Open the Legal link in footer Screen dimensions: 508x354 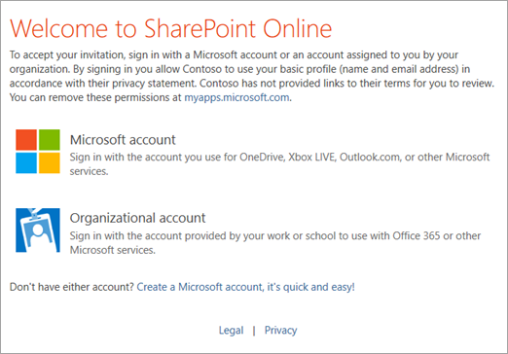pyautogui.click(x=231, y=330)
